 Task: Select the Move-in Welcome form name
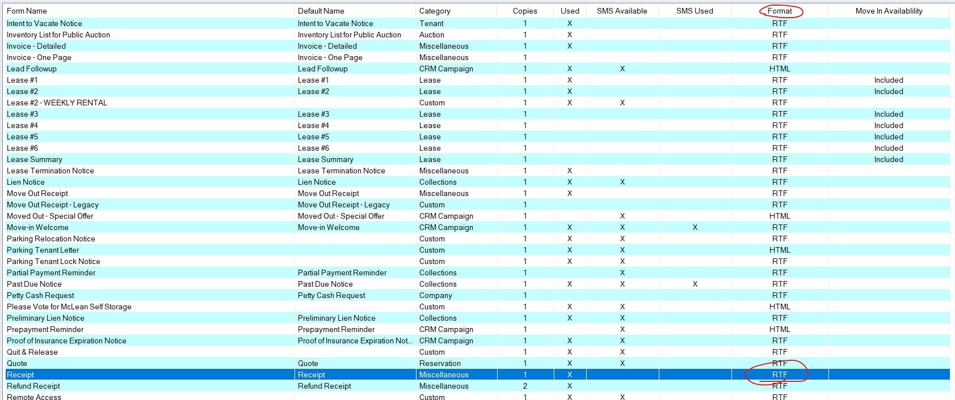tap(37, 227)
